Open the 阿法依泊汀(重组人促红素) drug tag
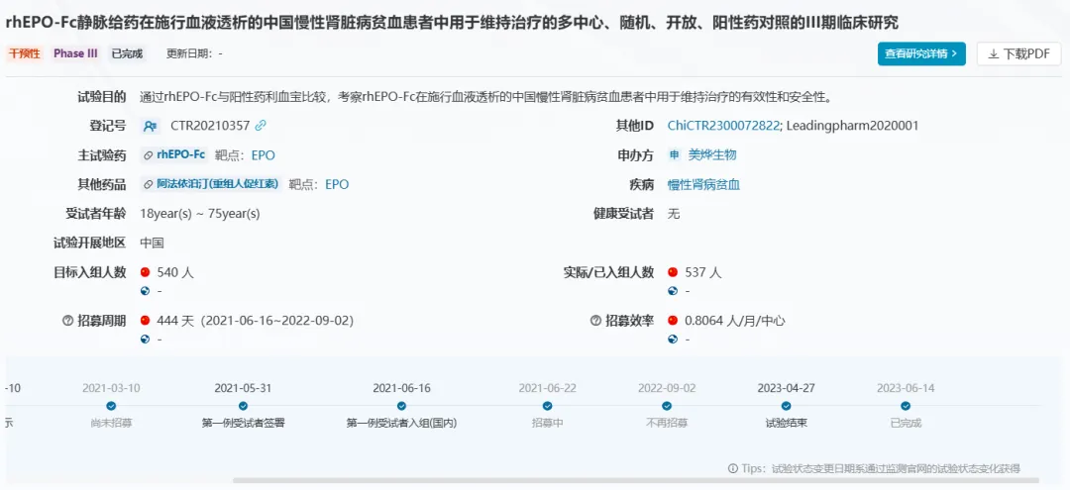This screenshot has width=1070, height=490. pos(211,184)
